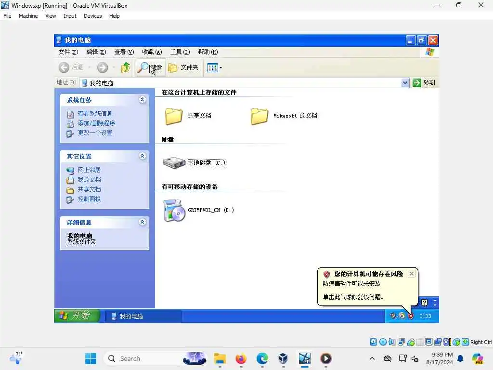Screen dimensions: 493x370
Task: Open VirtualBox Machine menu
Action: point(28,16)
